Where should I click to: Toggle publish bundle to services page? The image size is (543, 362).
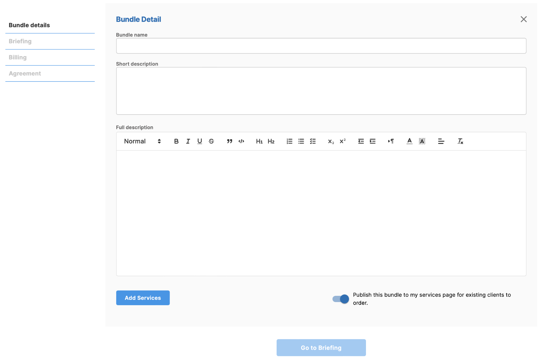point(341,299)
